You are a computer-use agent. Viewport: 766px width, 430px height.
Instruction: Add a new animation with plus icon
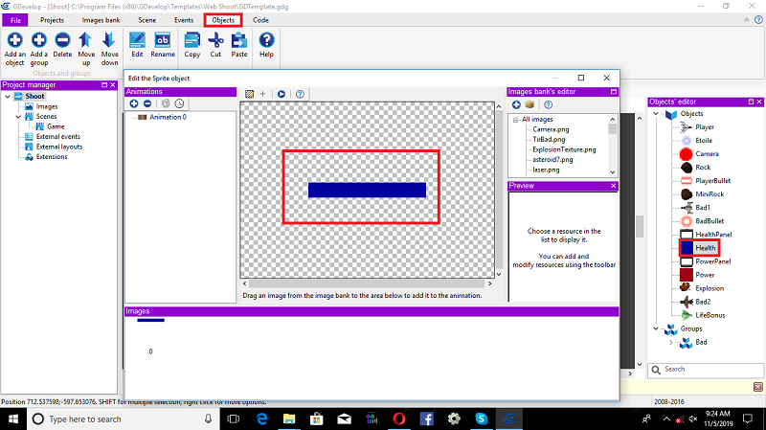(x=134, y=103)
